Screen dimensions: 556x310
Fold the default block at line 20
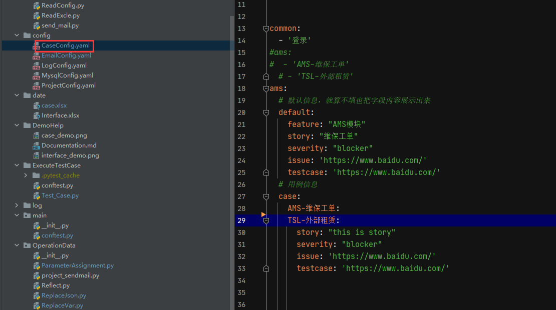[266, 112]
